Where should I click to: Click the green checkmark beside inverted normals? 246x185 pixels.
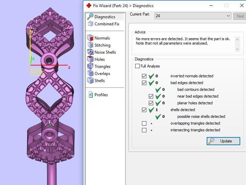point(151,76)
